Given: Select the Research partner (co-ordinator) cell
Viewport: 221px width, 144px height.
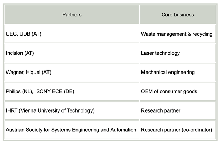Looking at the screenshot, I should click(x=178, y=130).
